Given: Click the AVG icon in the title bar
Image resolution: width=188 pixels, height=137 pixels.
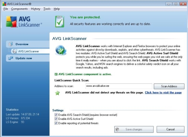Looking at the screenshot, I should click(4, 4).
